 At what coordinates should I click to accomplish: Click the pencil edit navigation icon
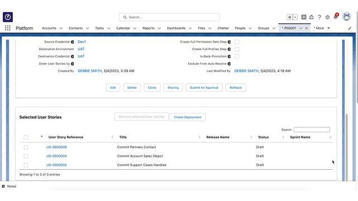coord(350,28)
